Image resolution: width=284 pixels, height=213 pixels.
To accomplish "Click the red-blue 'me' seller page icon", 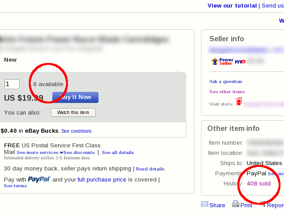I will pyautogui.click(x=240, y=61).
